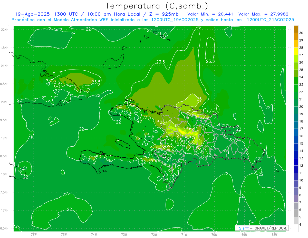Click the "69W" longitude axis label

[244, 235]
